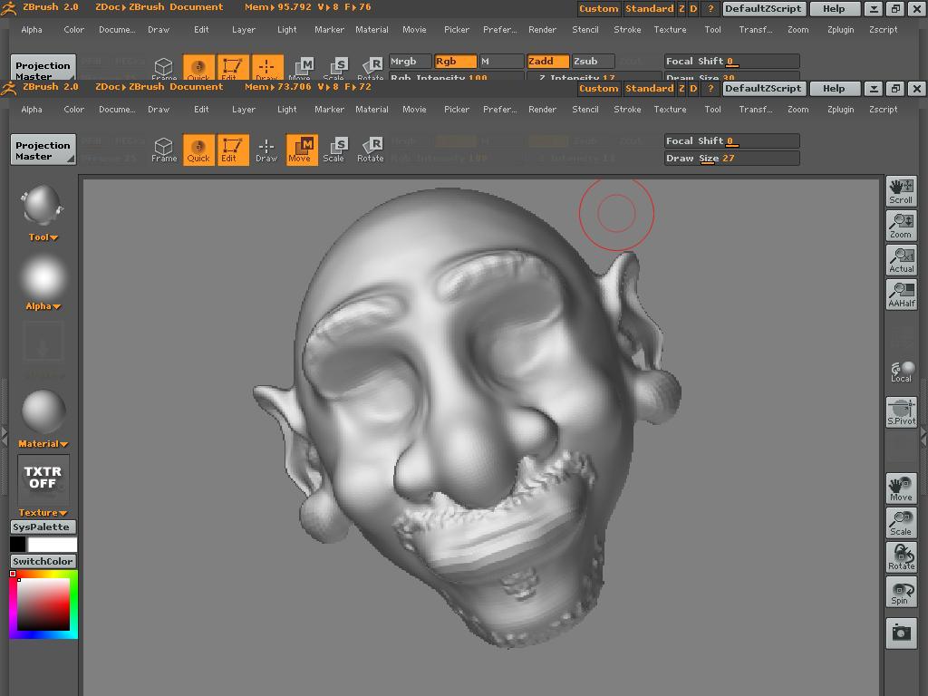928x696 pixels.
Task: Select the Rotate tool in front toolbar
Action: [x=371, y=150]
